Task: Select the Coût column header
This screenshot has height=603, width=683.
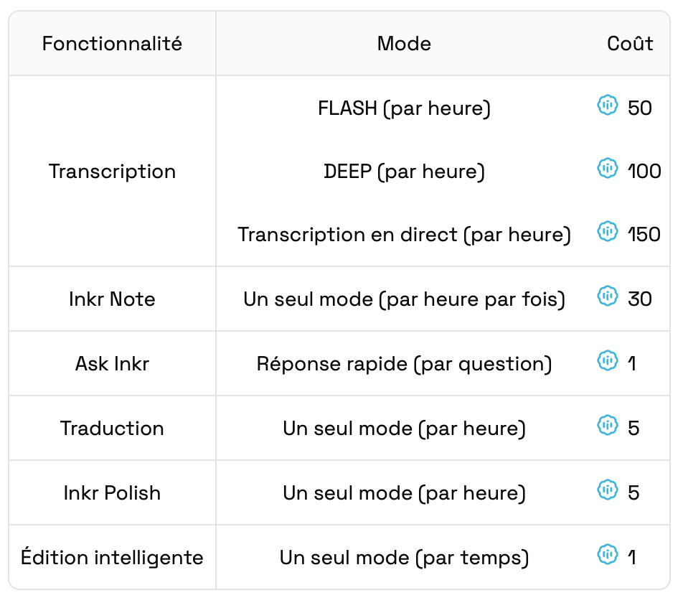Action: point(630,44)
